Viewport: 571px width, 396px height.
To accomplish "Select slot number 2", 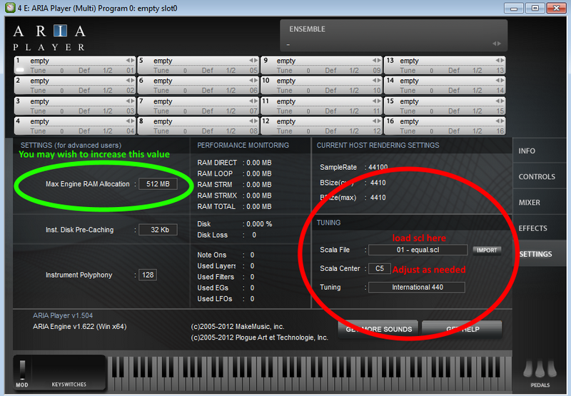I will 19,81.
